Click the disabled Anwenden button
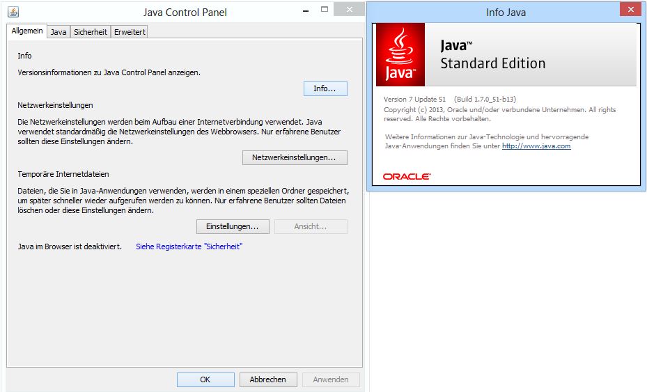This screenshot has width=647, height=392. click(x=331, y=379)
